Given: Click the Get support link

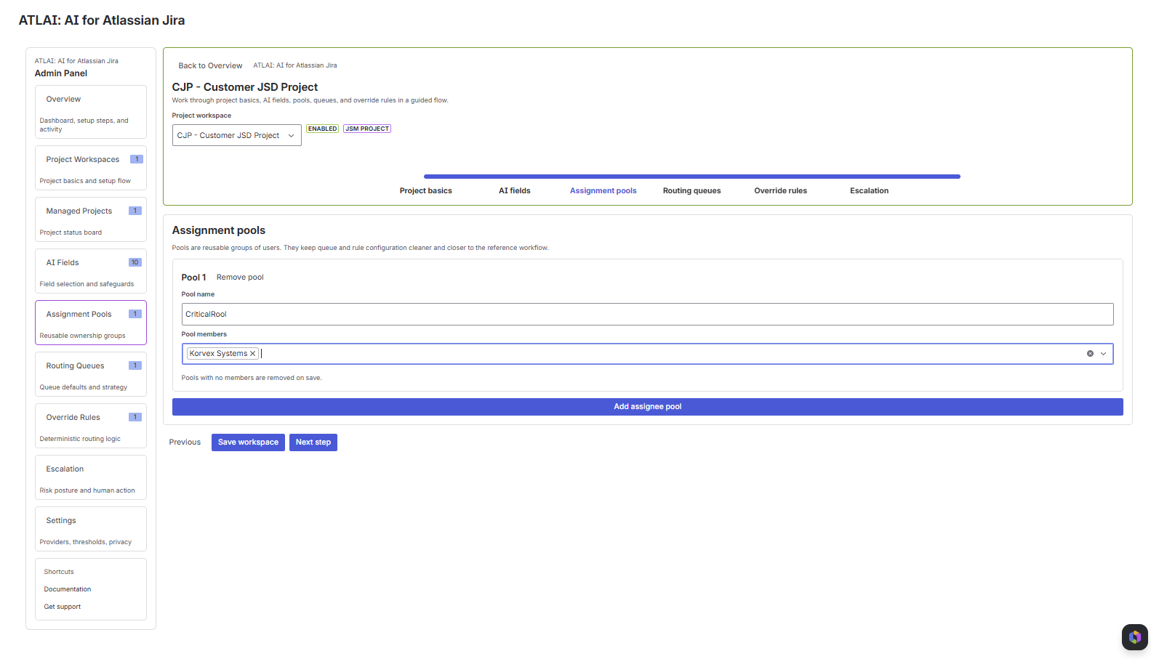Looking at the screenshot, I should click(63, 607).
